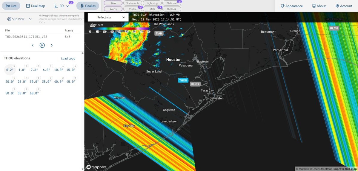Play the radar loop

[x=42, y=45]
